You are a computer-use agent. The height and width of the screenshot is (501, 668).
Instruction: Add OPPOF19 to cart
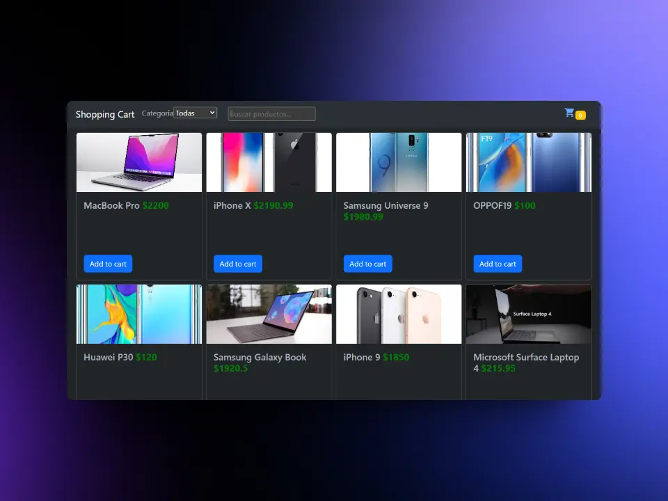coord(497,264)
